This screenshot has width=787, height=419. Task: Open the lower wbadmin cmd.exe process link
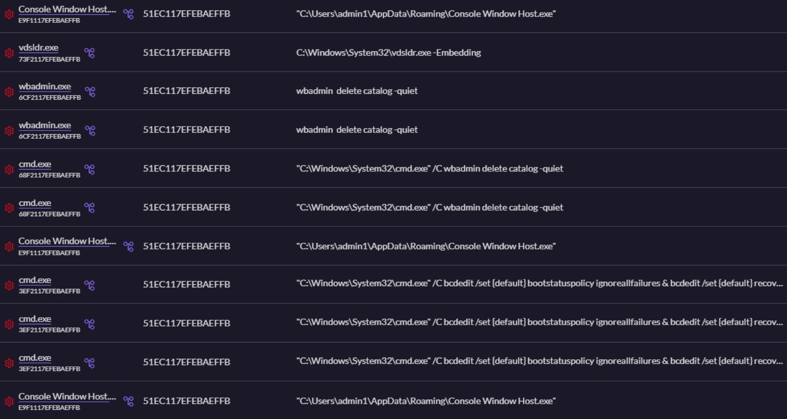pyautogui.click(x=35, y=203)
